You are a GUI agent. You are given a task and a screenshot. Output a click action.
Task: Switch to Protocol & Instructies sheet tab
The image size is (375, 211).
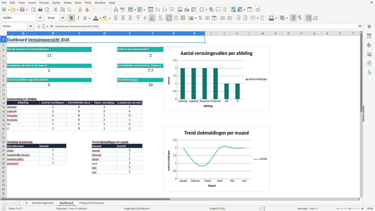pyautogui.click(x=92, y=203)
